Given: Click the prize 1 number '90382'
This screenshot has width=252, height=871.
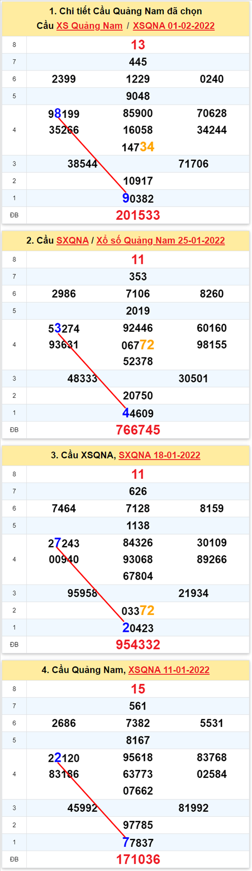Looking at the screenshot, I should (138, 198).
